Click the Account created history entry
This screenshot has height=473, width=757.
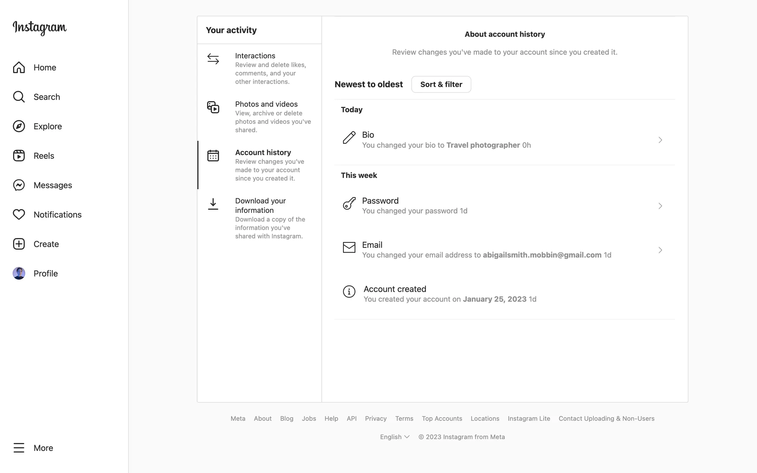[x=449, y=294]
